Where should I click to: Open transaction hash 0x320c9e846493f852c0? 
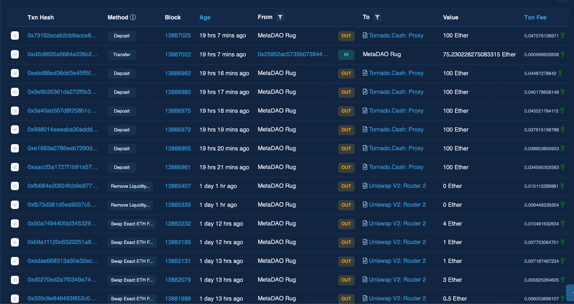(x=62, y=298)
